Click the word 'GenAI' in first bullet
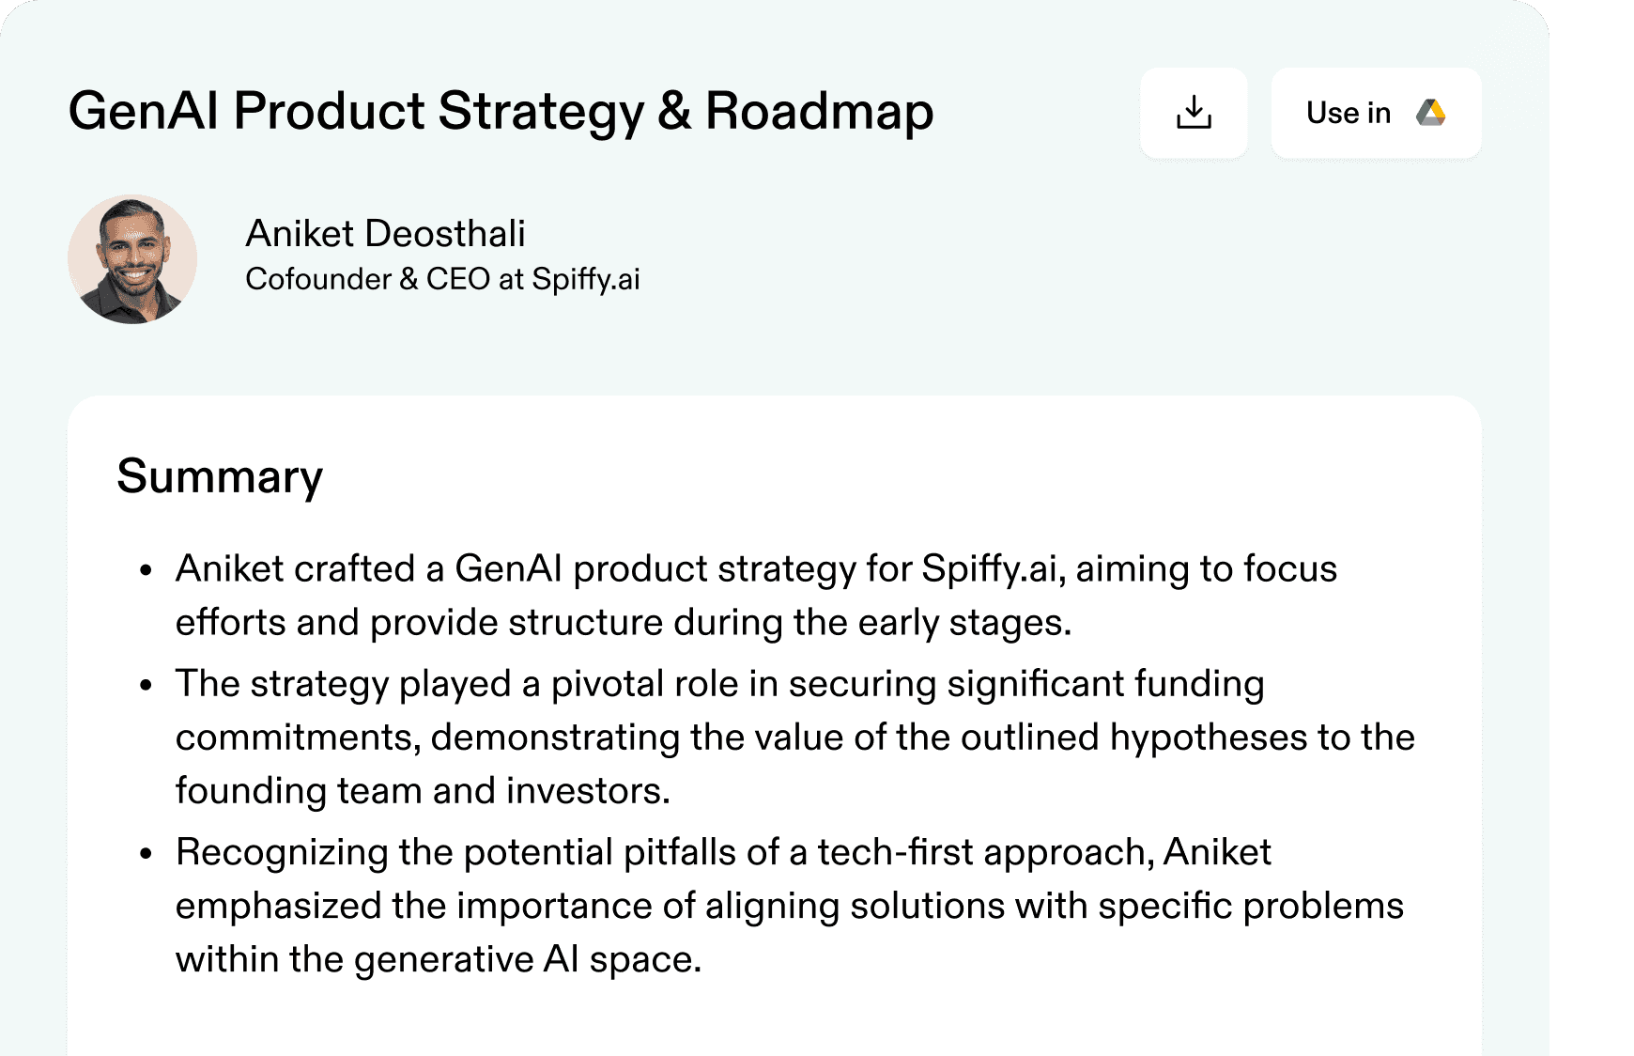The width and height of the screenshot is (1634, 1056). coord(508,569)
